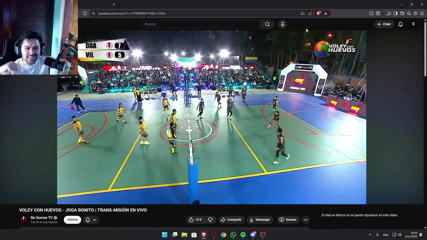Viewport: 427px width, 240px height.
Task: Open No Somos TV channel avatar
Action: click(x=24, y=219)
